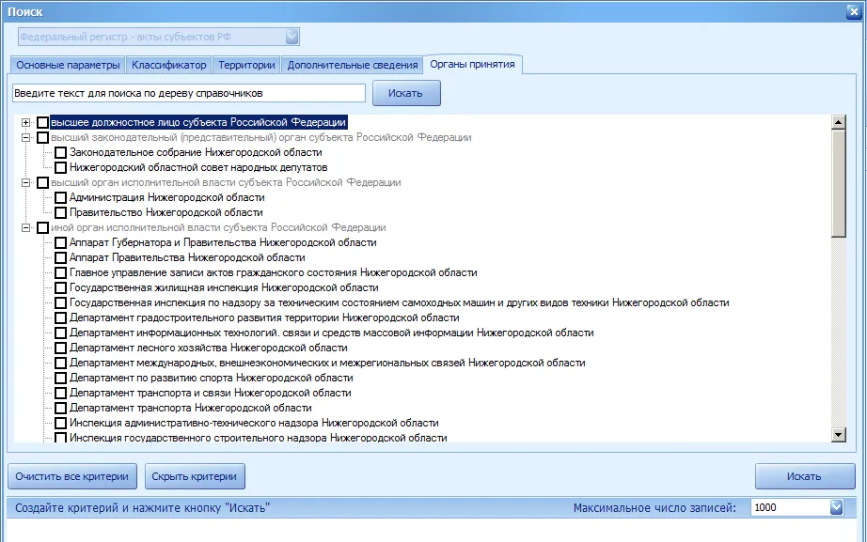Screen dimensions: 867x542
Task: Tick Правительство Нижегородской области checkbox
Action: tap(61, 212)
